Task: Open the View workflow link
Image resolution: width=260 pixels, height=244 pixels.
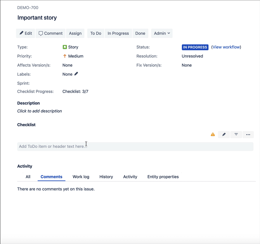Action: coord(226,47)
